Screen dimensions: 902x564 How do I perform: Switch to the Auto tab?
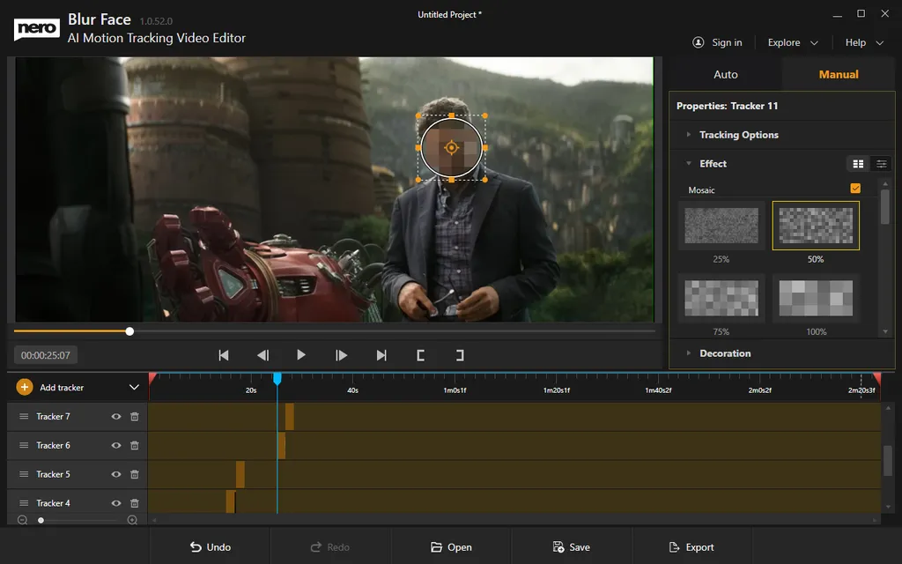click(x=725, y=74)
